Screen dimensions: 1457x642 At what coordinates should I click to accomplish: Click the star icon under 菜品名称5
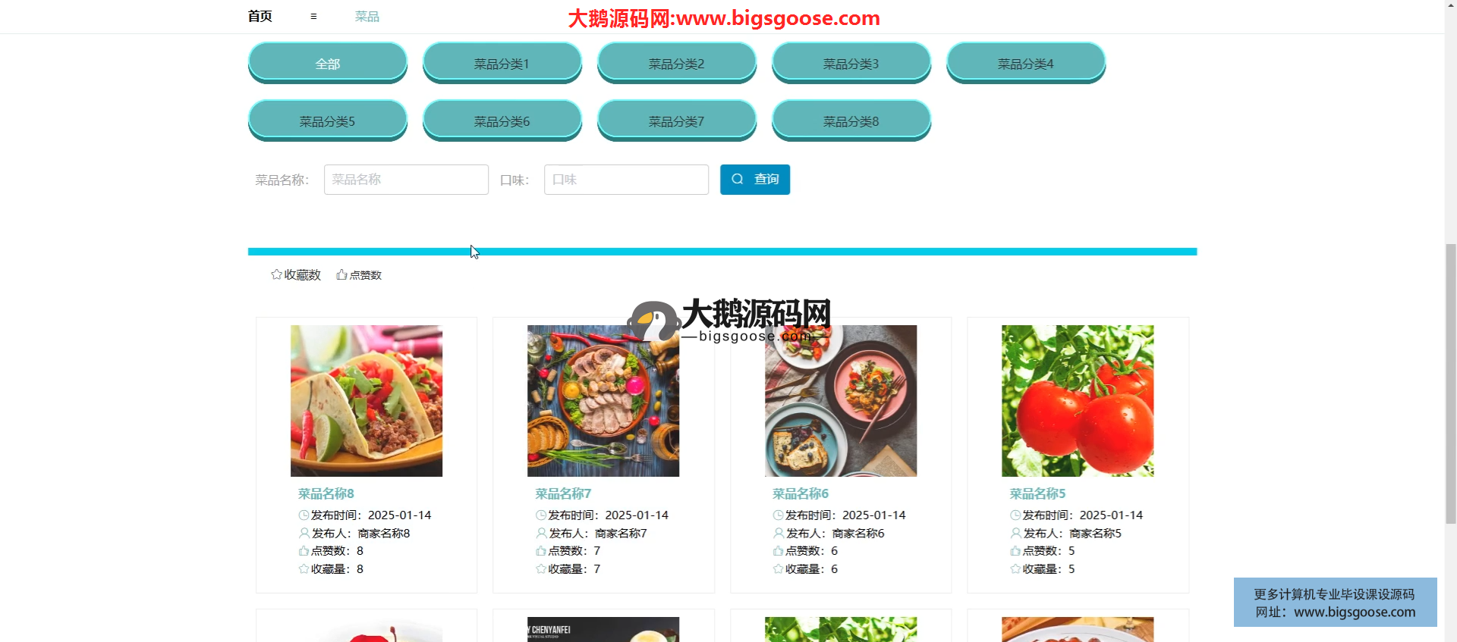click(1015, 569)
